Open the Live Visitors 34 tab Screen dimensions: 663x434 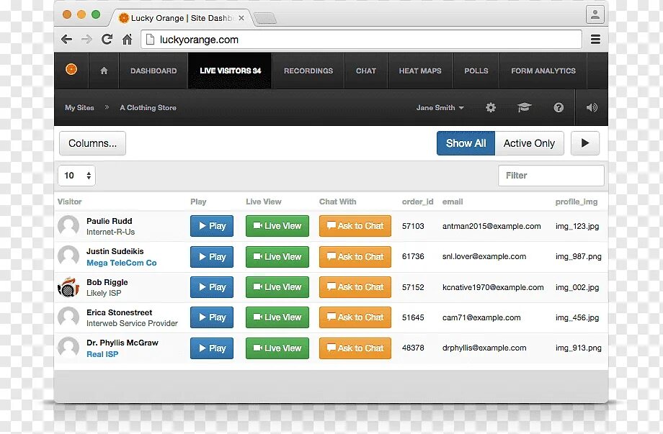click(231, 71)
